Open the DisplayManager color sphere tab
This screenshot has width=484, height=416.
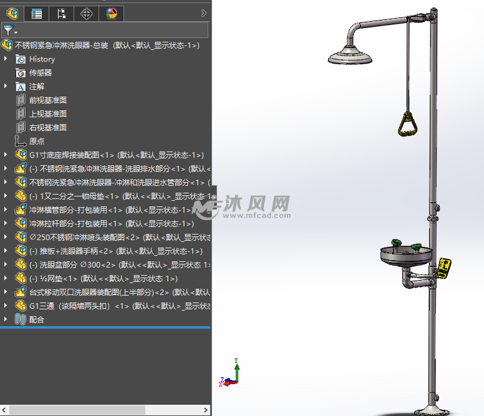[x=112, y=13]
